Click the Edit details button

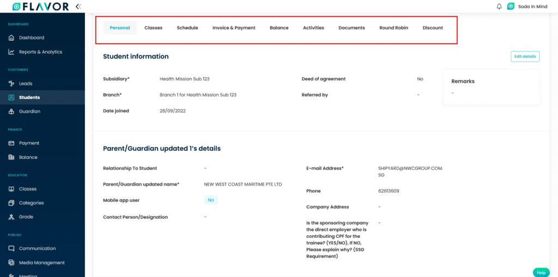click(525, 57)
